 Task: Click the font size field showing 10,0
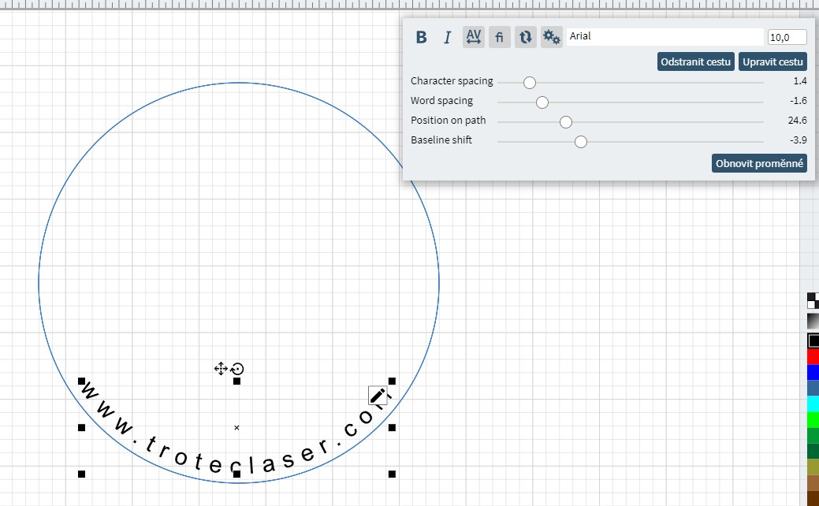pyautogui.click(x=787, y=37)
